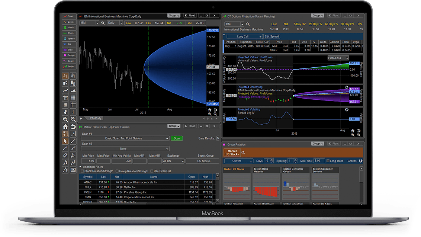This screenshot has width=421, height=237.
Task: Click the Netflix Inc row in scan results
Action: (x=147, y=187)
